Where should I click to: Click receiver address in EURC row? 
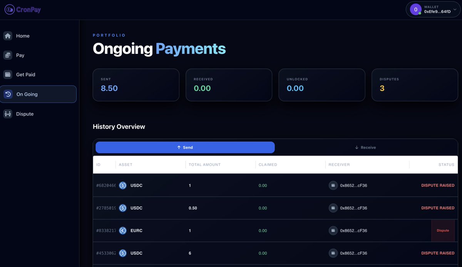coord(353,231)
